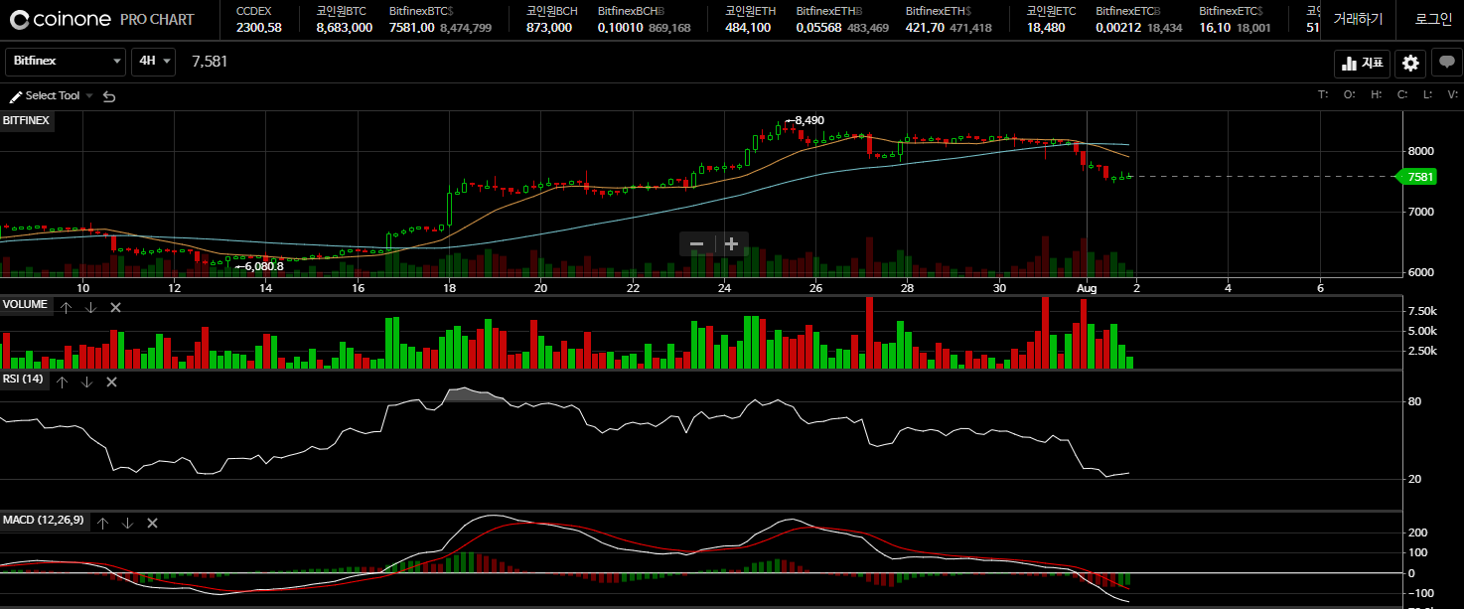
Task: Click 로그인 login link
Action: click(1433, 19)
